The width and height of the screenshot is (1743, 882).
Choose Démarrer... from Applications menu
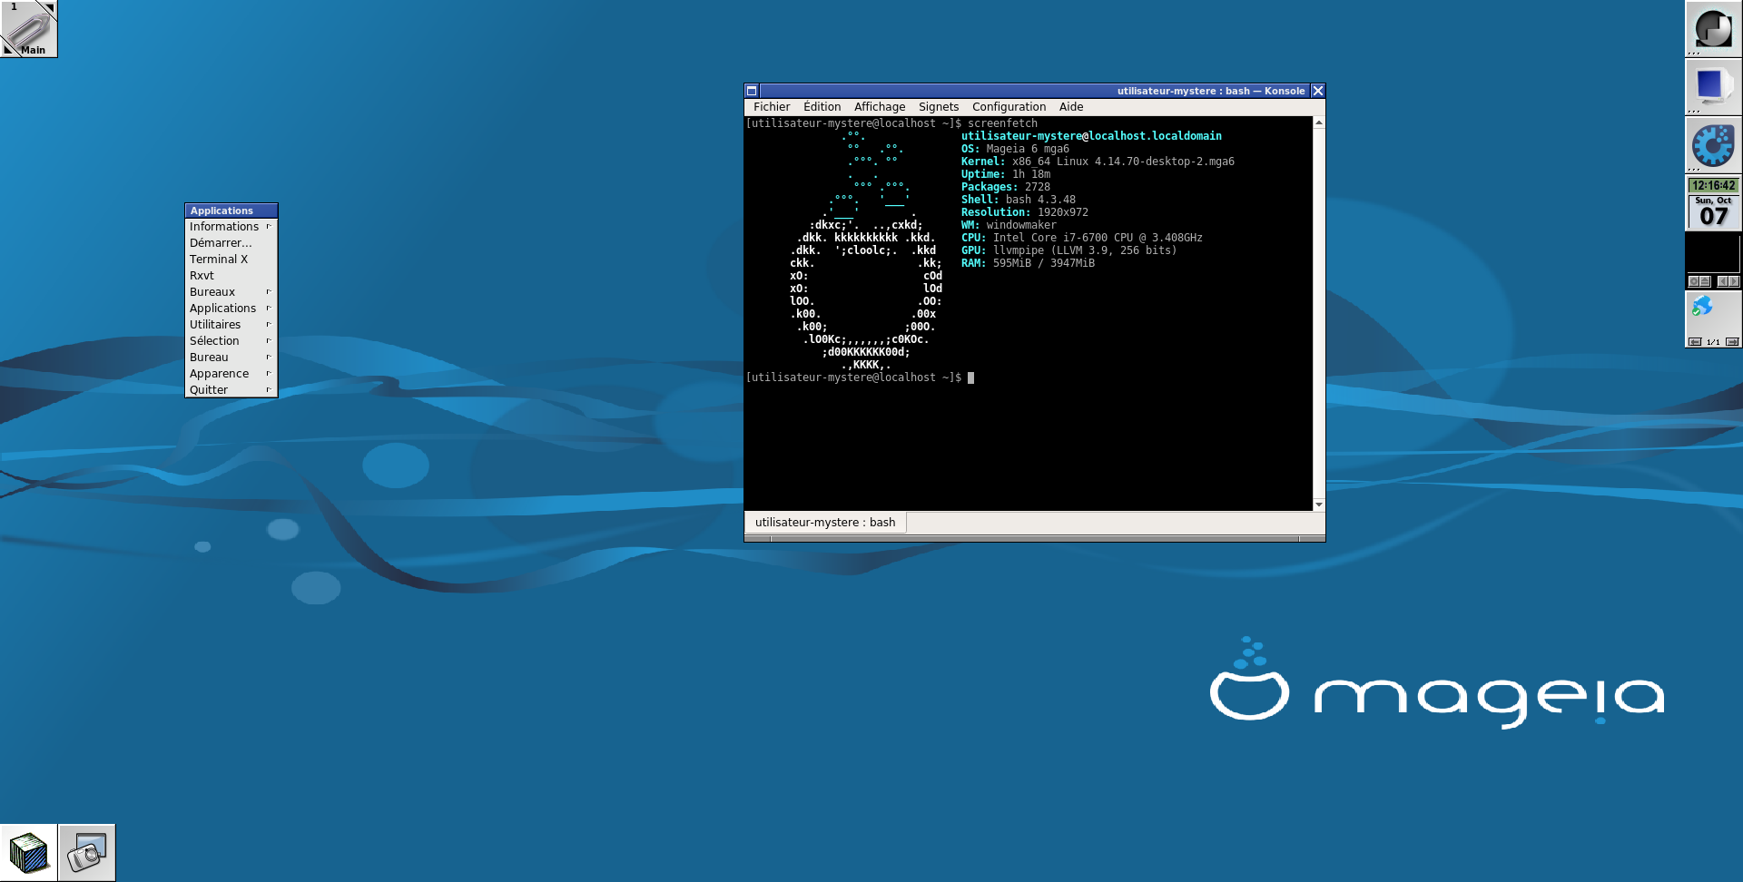coord(231,243)
